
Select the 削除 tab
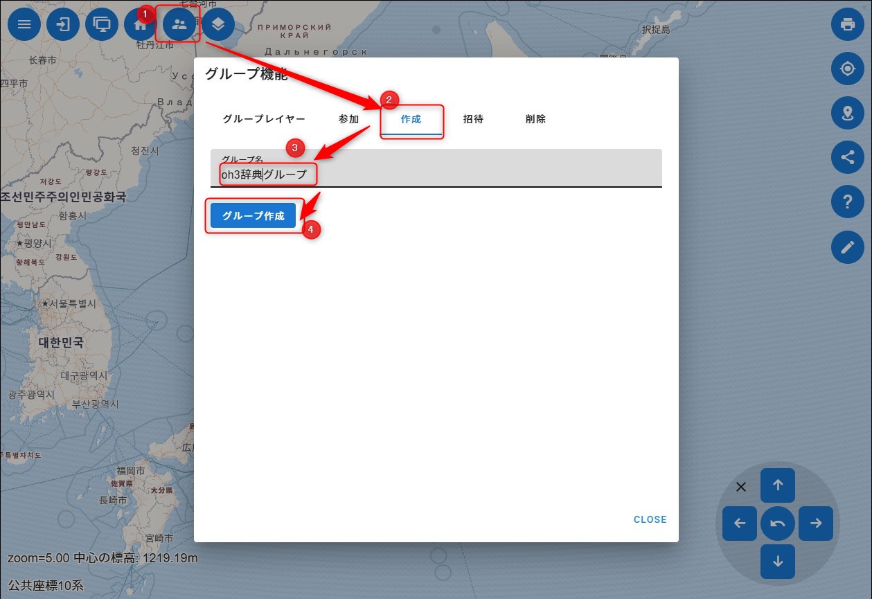click(535, 119)
